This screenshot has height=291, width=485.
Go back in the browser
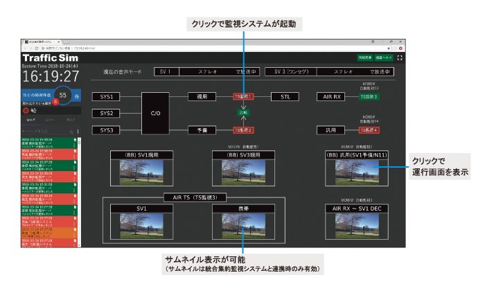tap(25, 48)
